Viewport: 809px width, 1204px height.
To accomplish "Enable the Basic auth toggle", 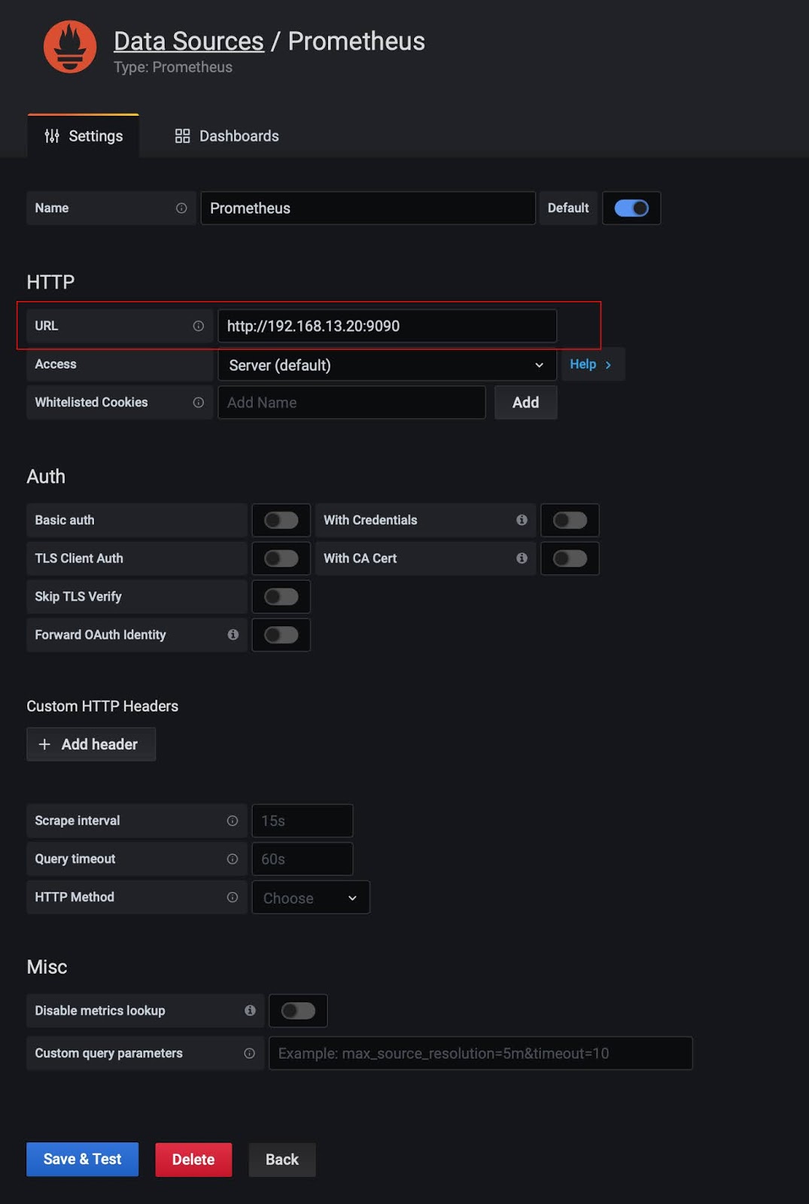I will click(x=281, y=520).
